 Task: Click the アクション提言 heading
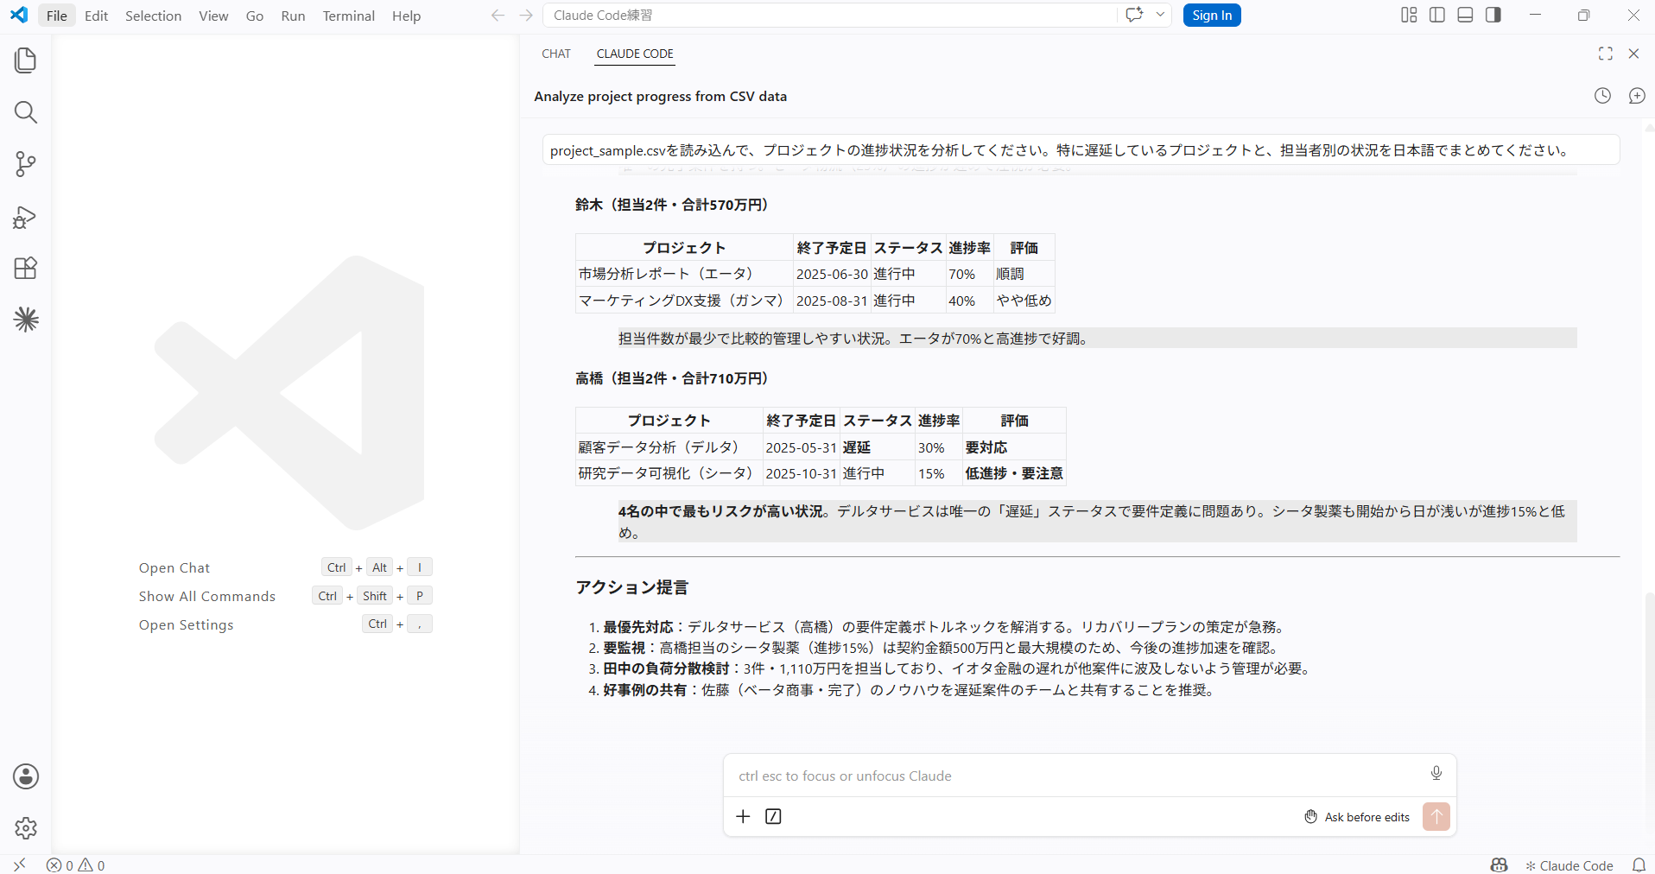pos(632,587)
